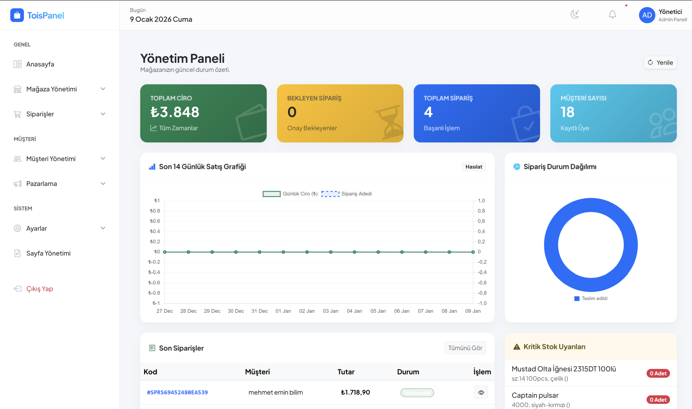This screenshot has width=692, height=409.
Task: View order details with eye icon
Action: (x=481, y=393)
